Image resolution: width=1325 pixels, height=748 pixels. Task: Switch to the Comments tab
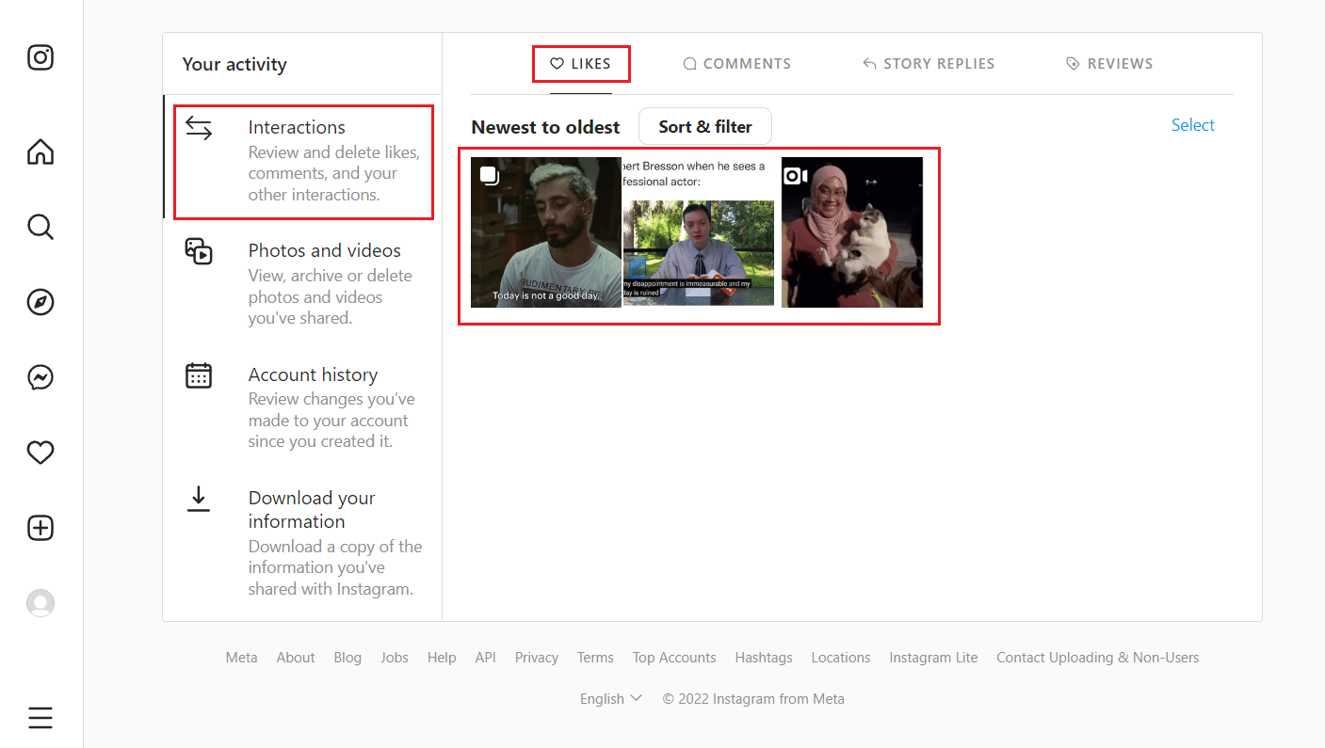[x=736, y=64]
